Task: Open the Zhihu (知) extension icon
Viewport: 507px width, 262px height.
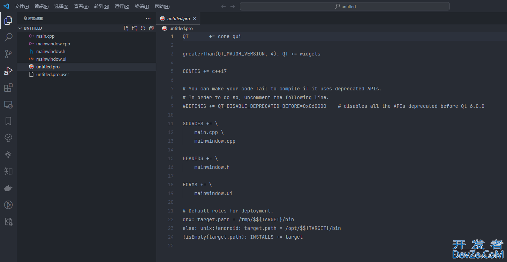Action: coord(8,171)
